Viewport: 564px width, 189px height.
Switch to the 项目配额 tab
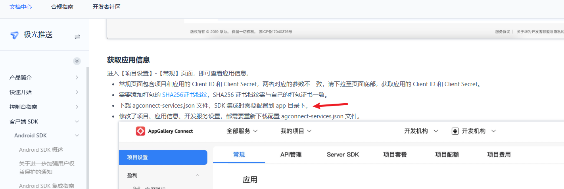click(x=447, y=154)
